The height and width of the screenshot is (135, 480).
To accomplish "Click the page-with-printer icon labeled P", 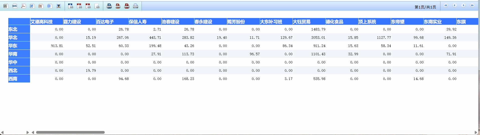I will point(88,6).
